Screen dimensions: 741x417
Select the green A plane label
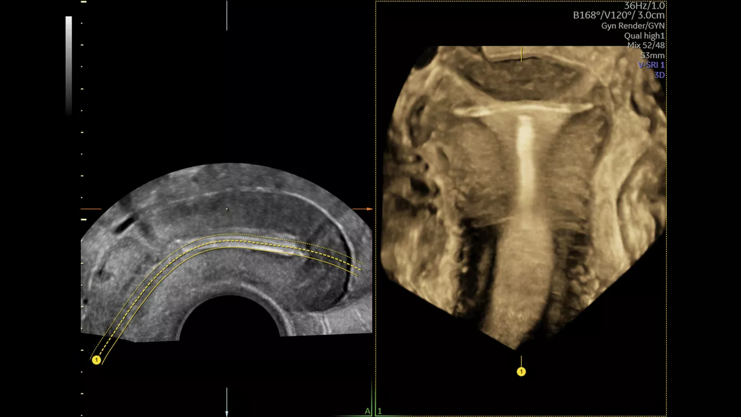[x=367, y=411]
